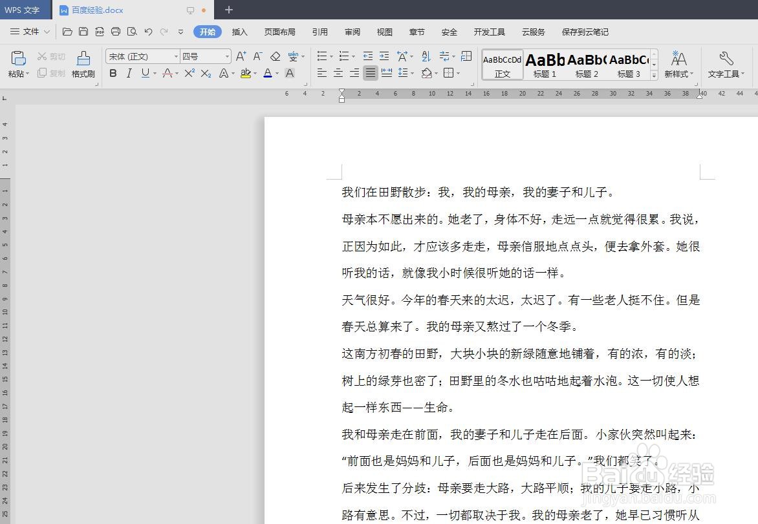Click the character shading A icon
758x524 pixels.
click(x=290, y=73)
